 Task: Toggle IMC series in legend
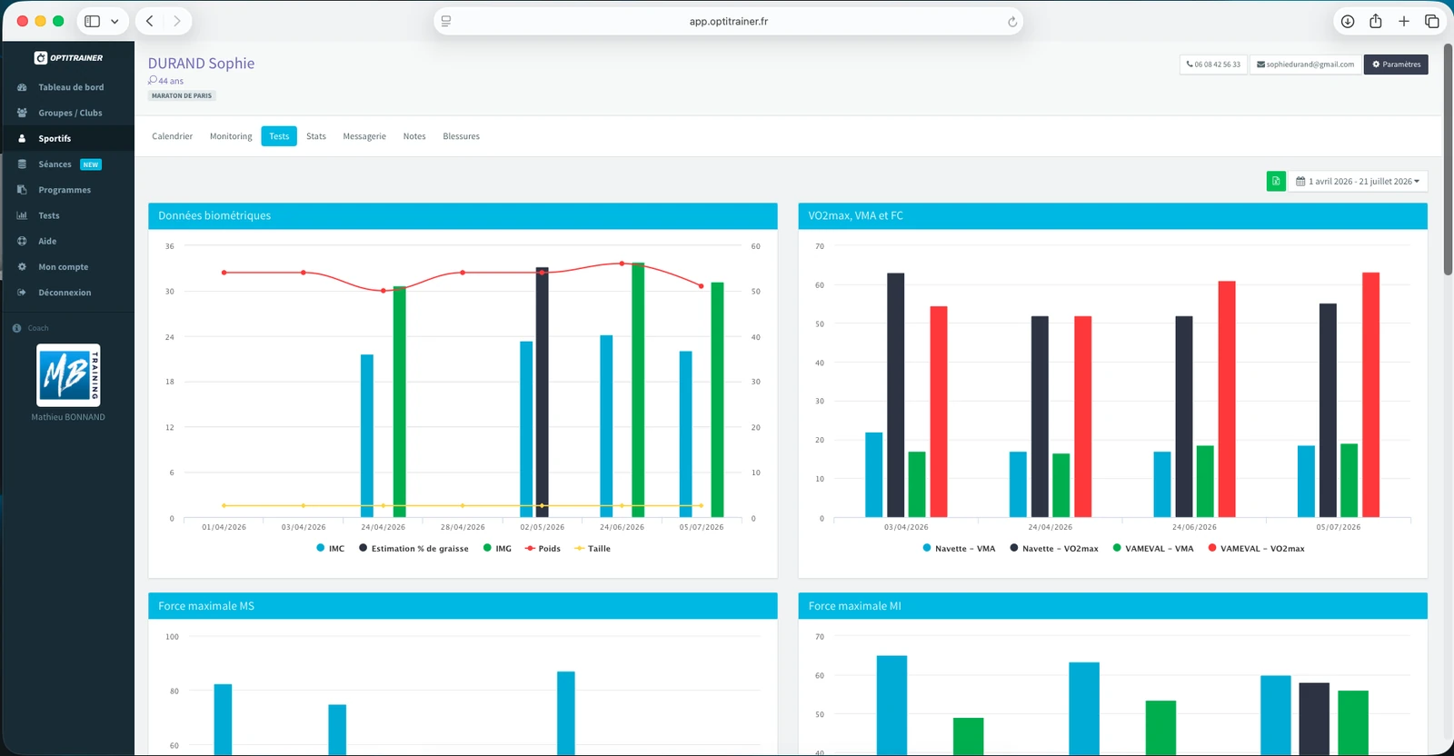tap(330, 548)
